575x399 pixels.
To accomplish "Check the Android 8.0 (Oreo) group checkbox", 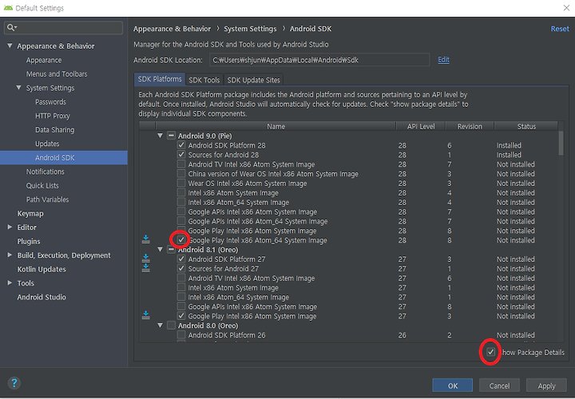I will tap(171, 326).
